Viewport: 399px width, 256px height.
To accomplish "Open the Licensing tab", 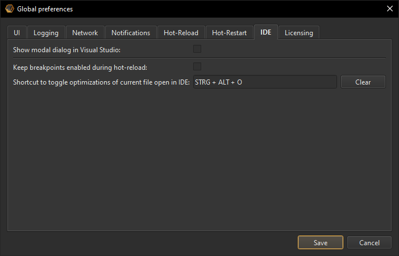I will (299, 32).
